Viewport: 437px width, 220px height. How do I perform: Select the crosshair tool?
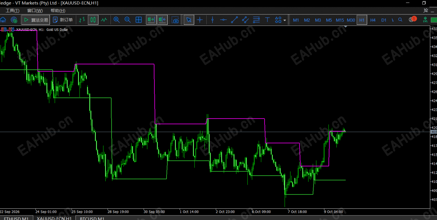point(200,20)
